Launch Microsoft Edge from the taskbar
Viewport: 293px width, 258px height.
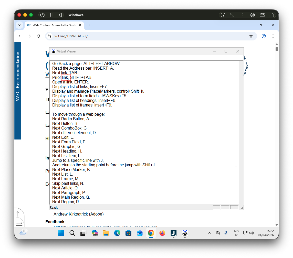coord(117,233)
